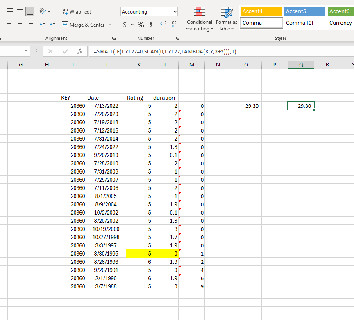Select duration cell 3 in 10/19/2000 row
This screenshot has height=320, width=354.
(x=165, y=229)
